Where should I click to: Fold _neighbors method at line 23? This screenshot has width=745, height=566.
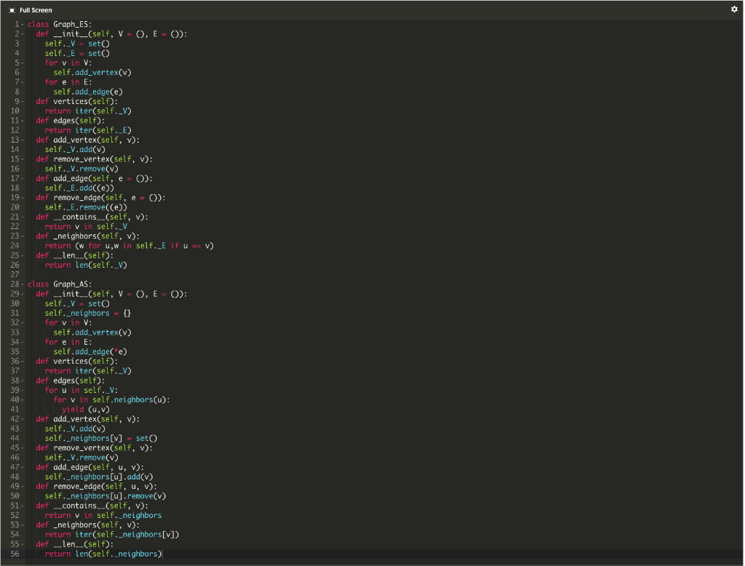click(23, 236)
